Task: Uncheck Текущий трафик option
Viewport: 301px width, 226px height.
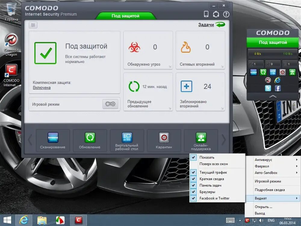Action: tap(217, 172)
